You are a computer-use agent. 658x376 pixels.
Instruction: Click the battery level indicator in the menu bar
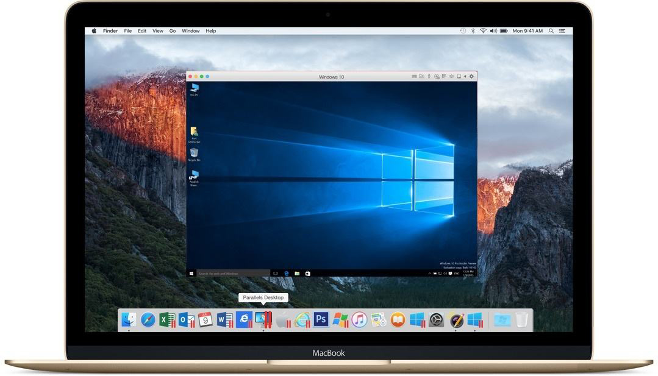click(504, 30)
